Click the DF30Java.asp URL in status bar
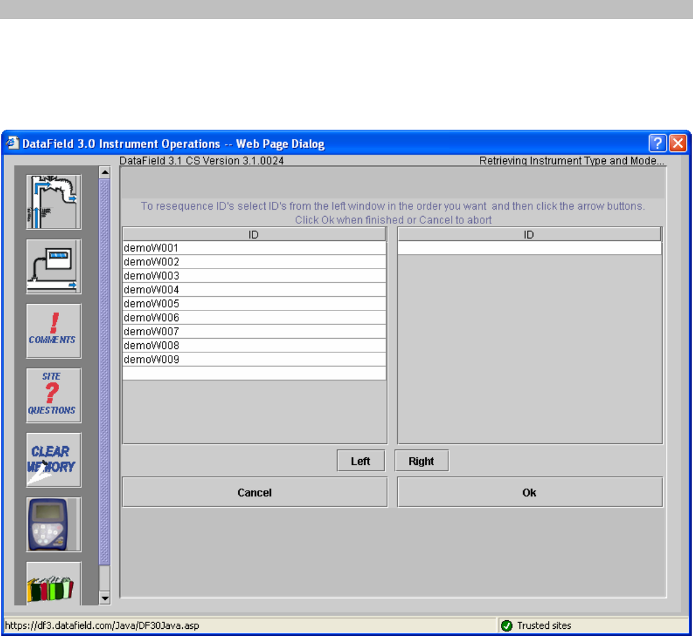 coord(102,626)
